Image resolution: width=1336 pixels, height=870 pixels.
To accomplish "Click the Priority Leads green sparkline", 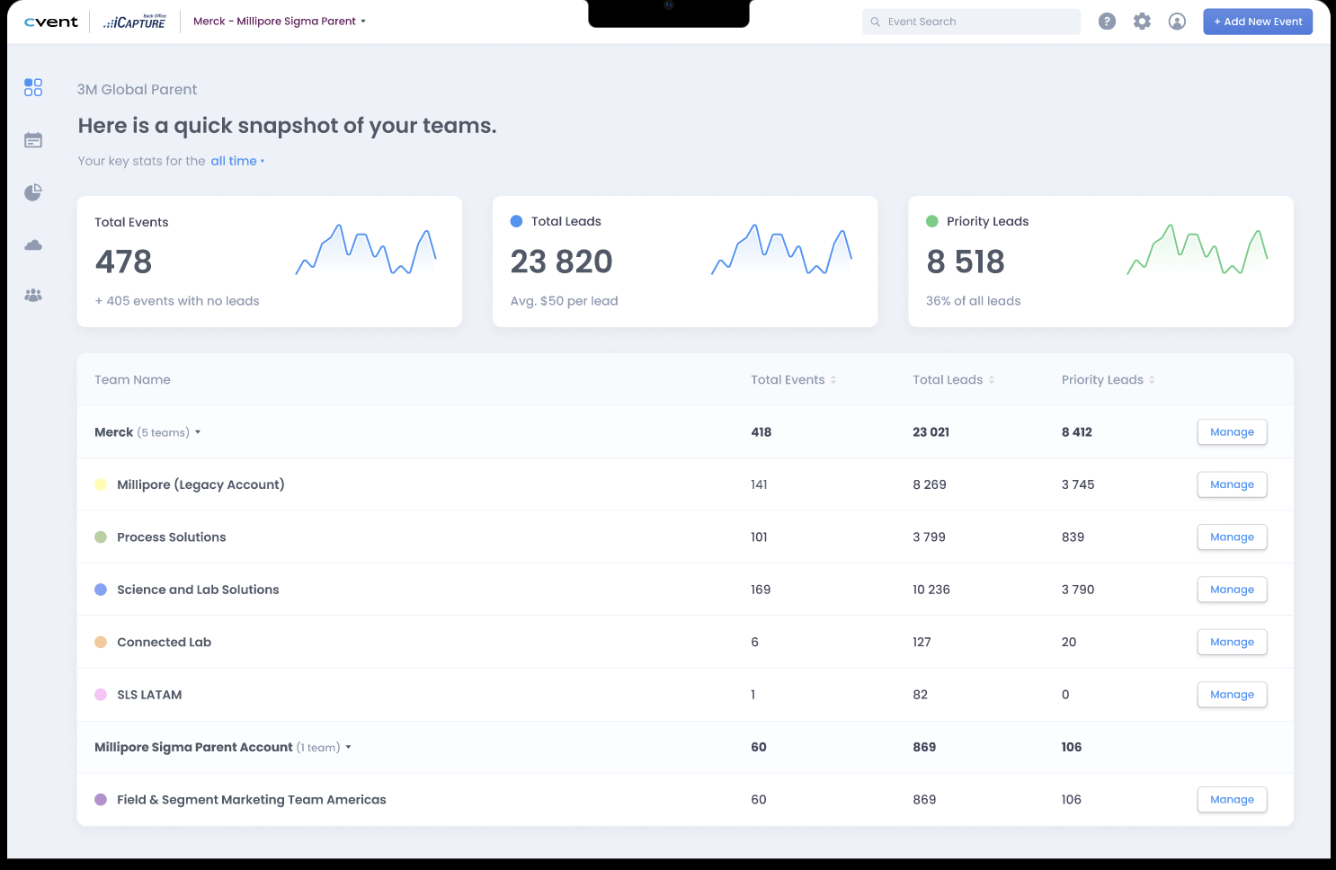I will click(x=1198, y=250).
